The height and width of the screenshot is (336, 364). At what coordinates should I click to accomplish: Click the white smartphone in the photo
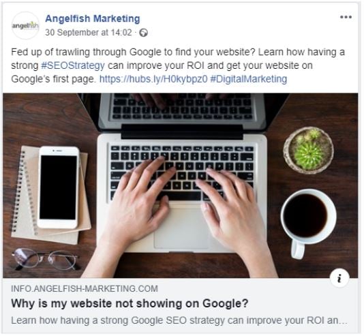[x=59, y=187]
